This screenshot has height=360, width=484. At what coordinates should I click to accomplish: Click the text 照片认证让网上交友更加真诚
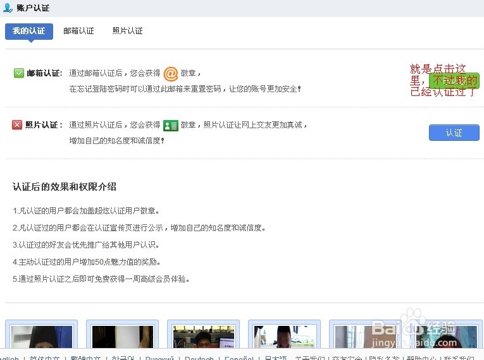pyautogui.click(x=253, y=125)
